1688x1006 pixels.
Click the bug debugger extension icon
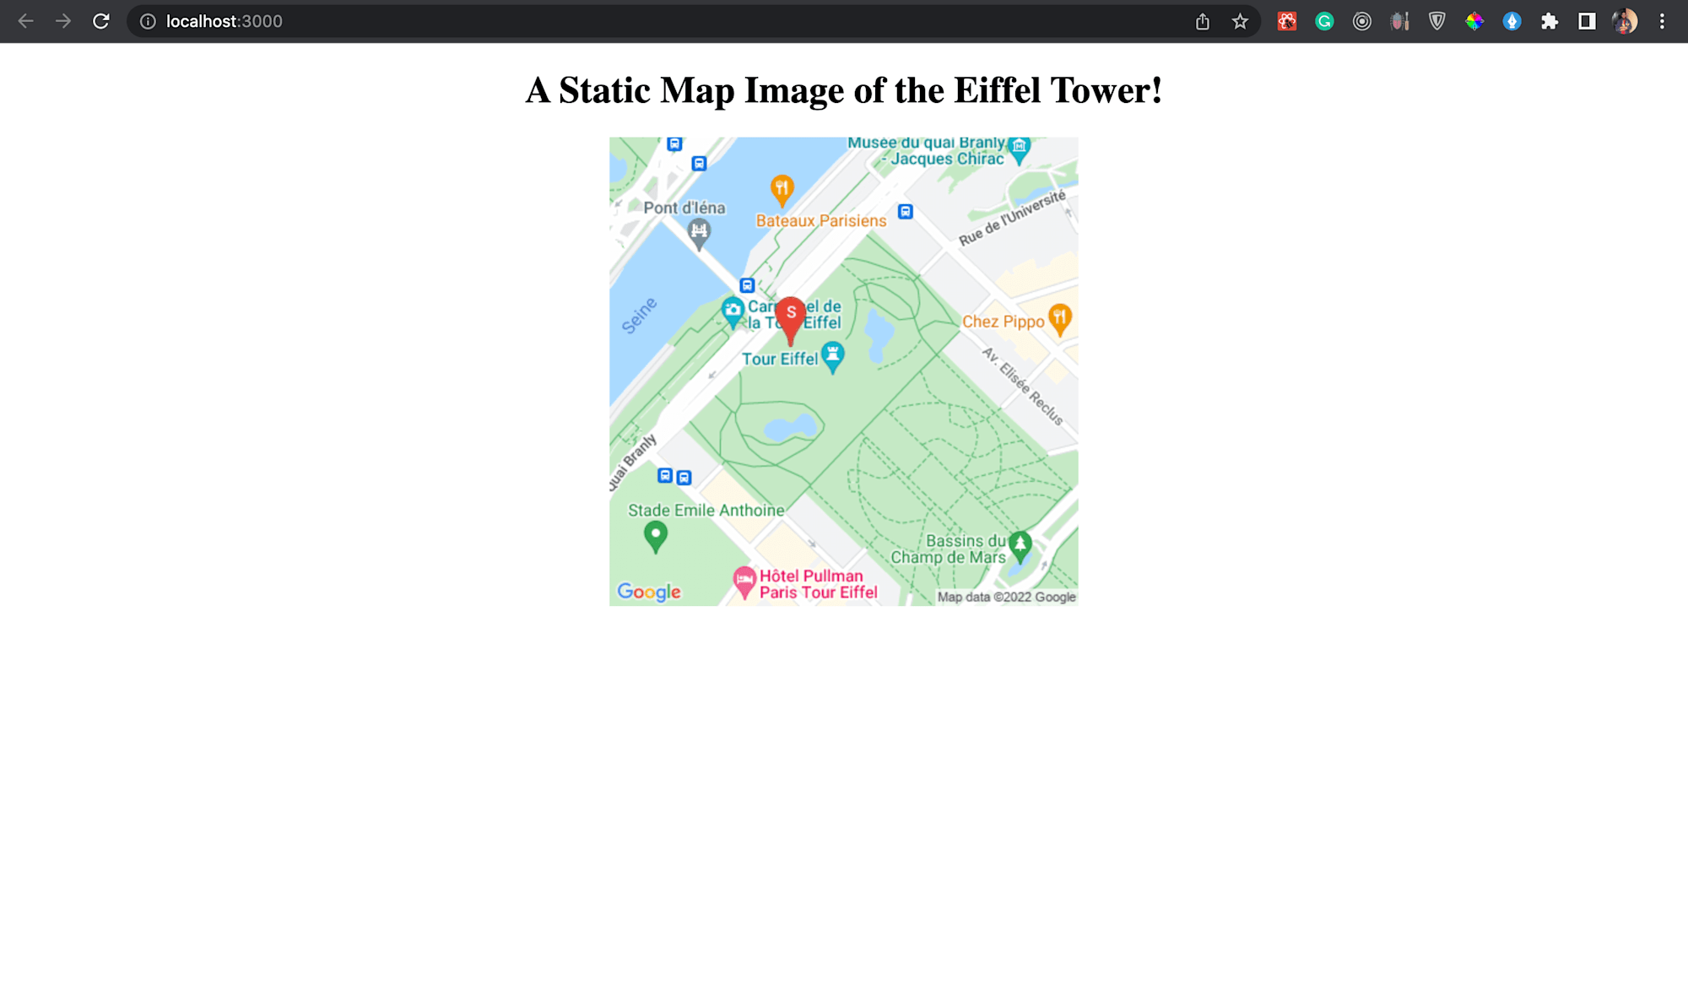tap(1399, 21)
